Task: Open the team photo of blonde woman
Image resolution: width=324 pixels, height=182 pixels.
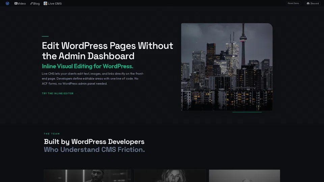Action: [170, 176]
